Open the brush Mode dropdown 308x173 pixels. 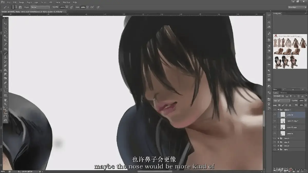pos(40,7)
